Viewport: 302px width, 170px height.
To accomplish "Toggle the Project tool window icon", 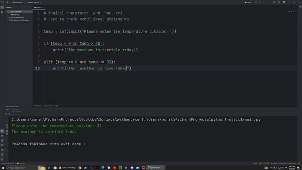I will (x=2, y=8).
